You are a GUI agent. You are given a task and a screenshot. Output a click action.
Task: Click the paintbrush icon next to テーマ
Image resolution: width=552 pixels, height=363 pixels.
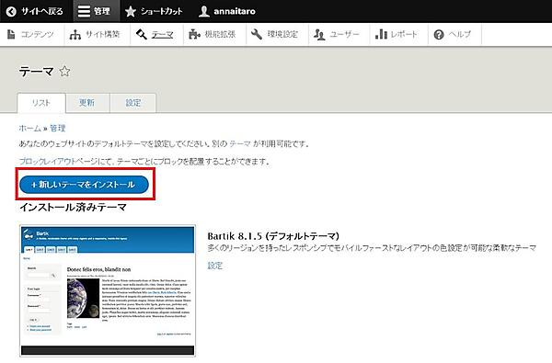[x=142, y=35]
